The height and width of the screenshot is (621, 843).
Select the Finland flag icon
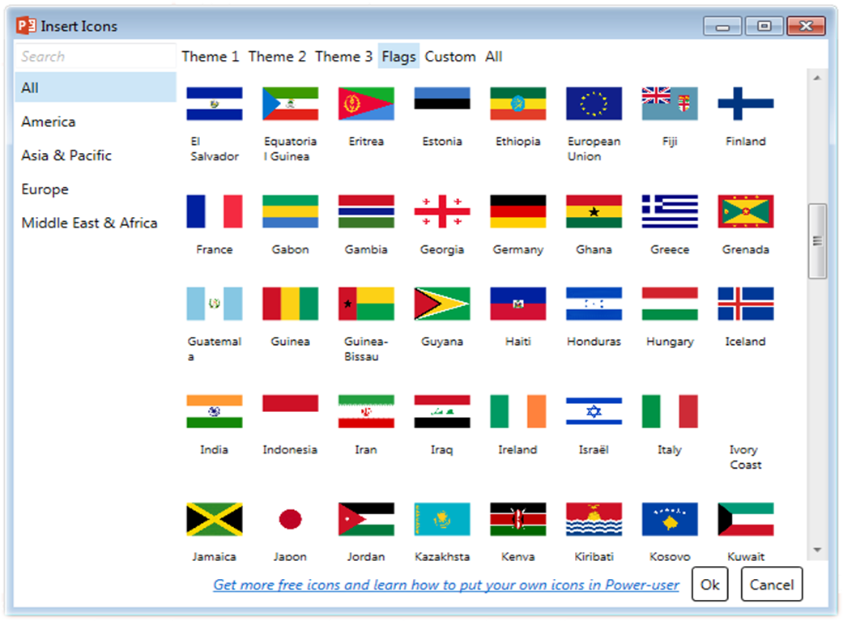coord(746,103)
